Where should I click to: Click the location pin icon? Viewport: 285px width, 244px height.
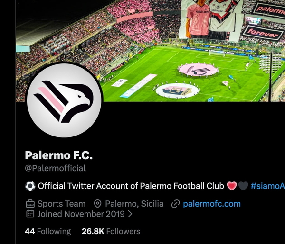tap(97, 204)
